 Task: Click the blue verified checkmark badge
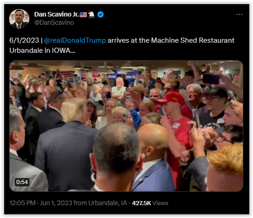[101, 15]
